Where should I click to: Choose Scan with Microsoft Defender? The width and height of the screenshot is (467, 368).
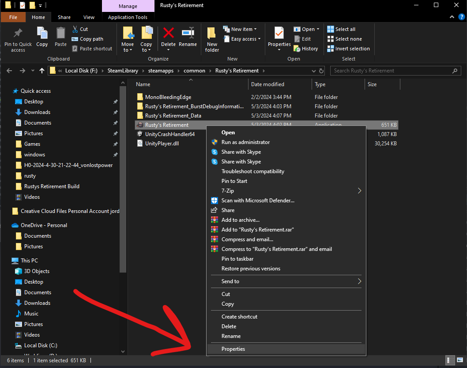pos(286,201)
